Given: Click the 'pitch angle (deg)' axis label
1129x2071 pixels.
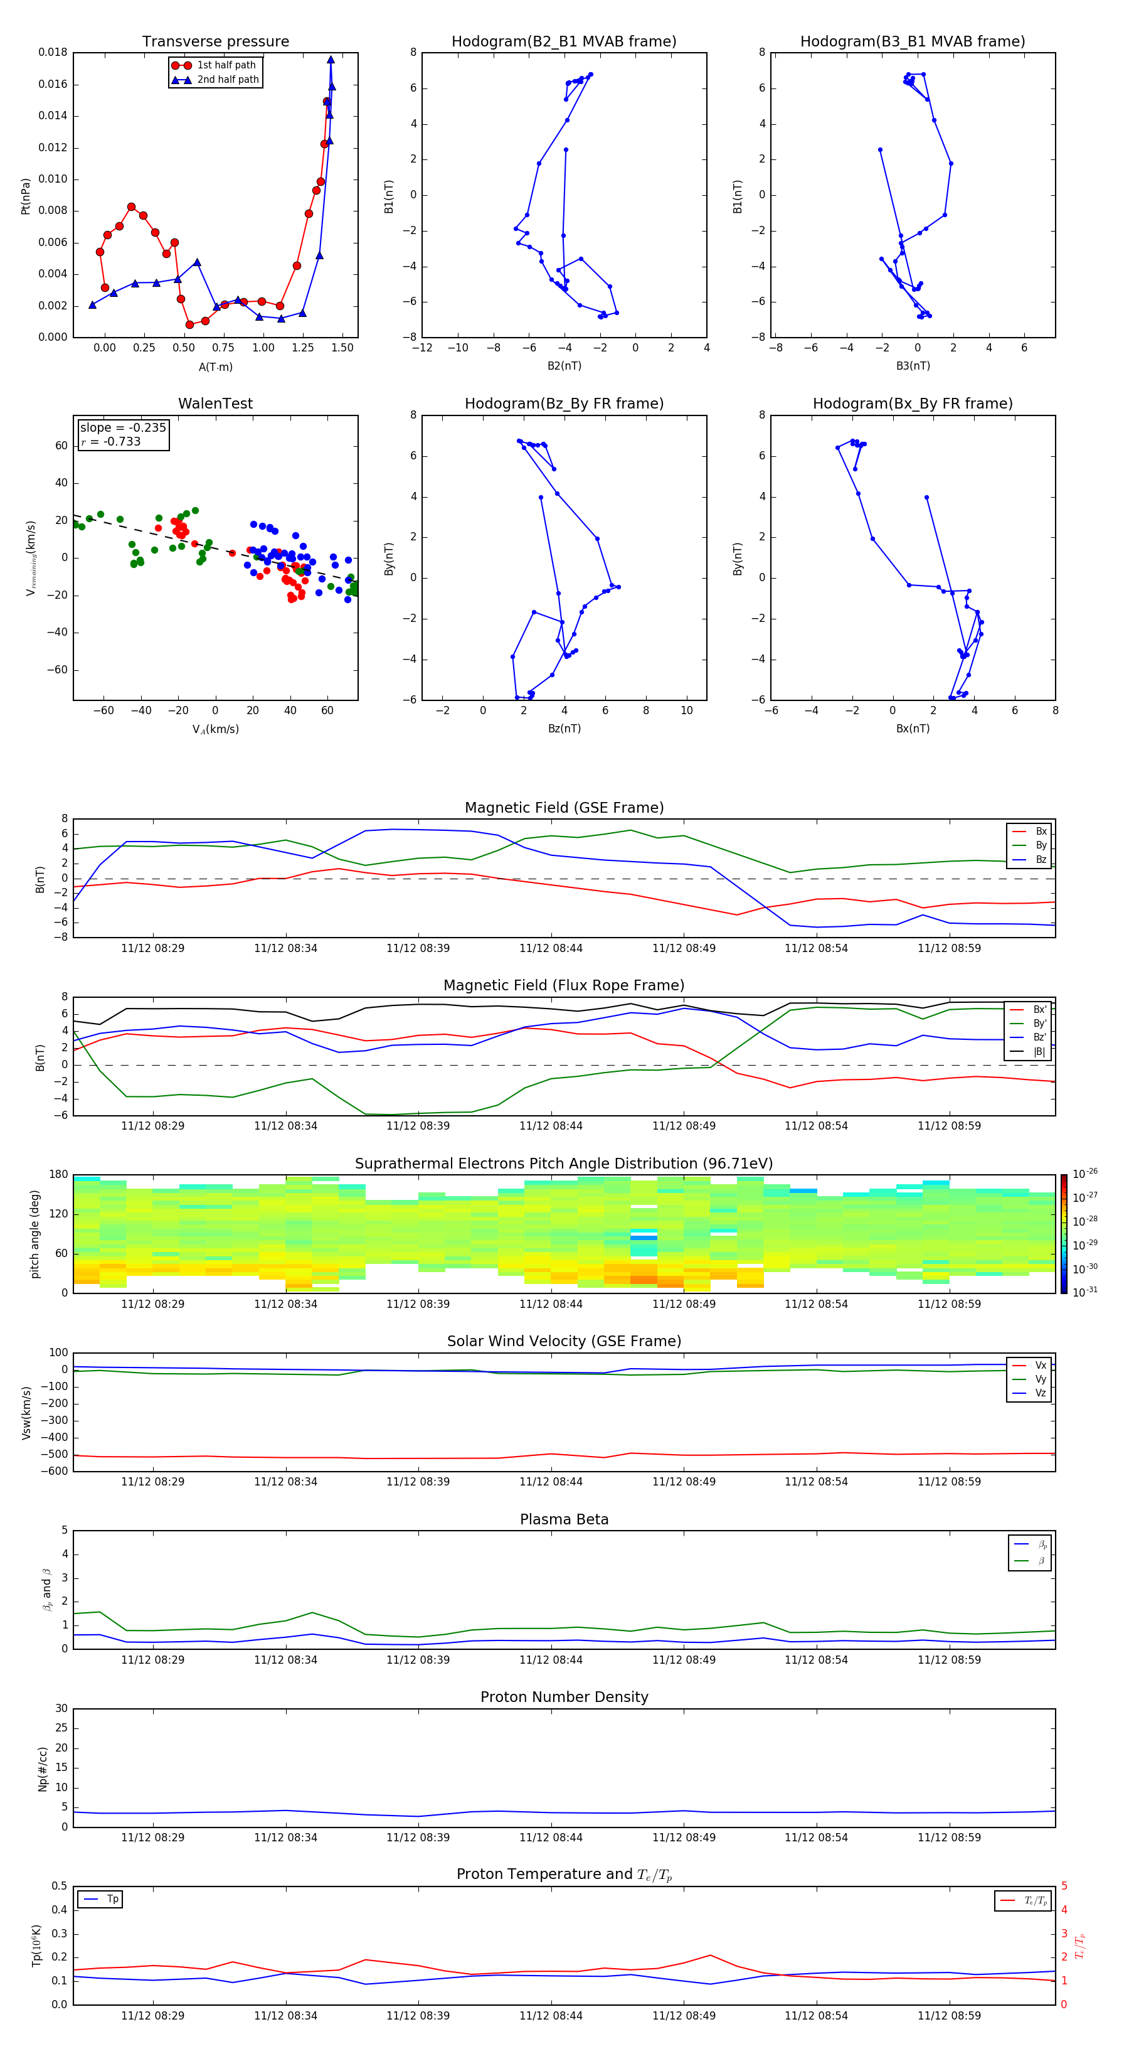Looking at the screenshot, I should [34, 1234].
